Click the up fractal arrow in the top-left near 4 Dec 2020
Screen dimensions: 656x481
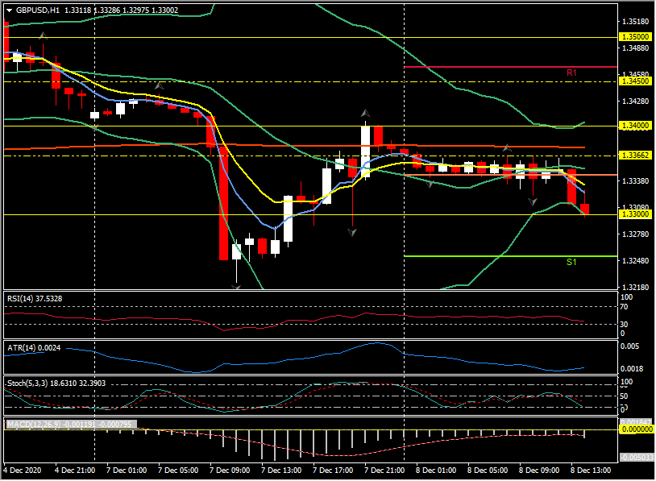[43, 35]
